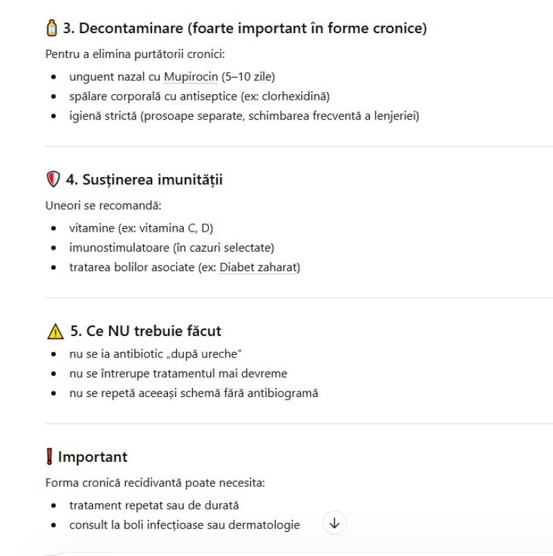Open the Mupirocin link
Screen dimensions: 553x556
[x=191, y=77]
